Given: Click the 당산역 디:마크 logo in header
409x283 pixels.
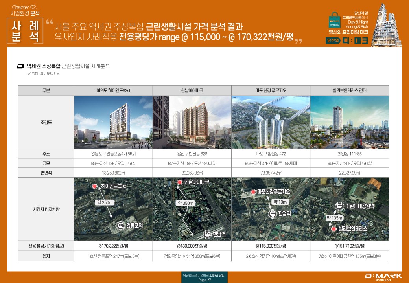Looking at the screenshot, I should click(x=347, y=40).
